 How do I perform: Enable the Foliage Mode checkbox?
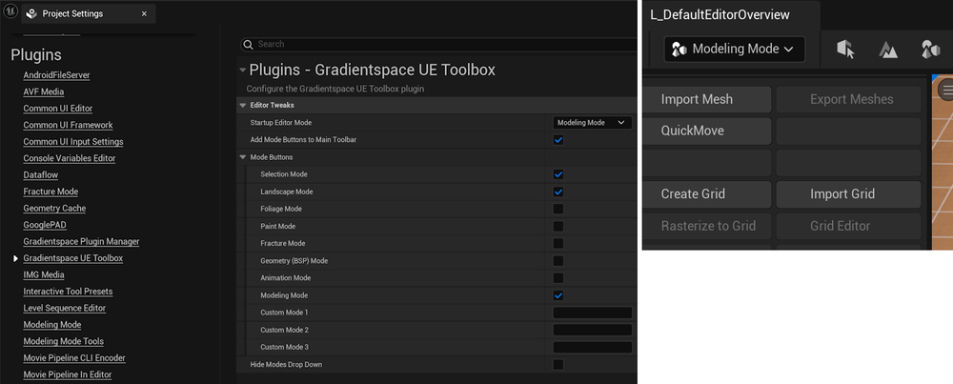coord(558,209)
